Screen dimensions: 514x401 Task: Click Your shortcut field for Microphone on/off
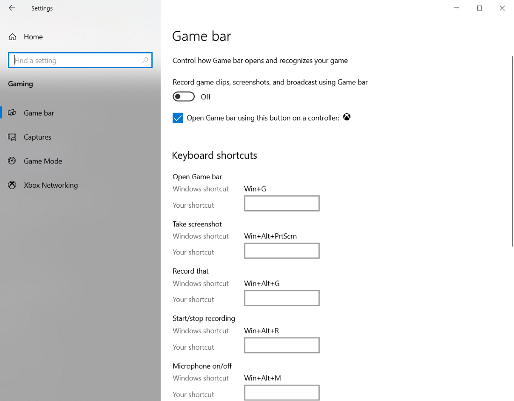[x=282, y=393]
